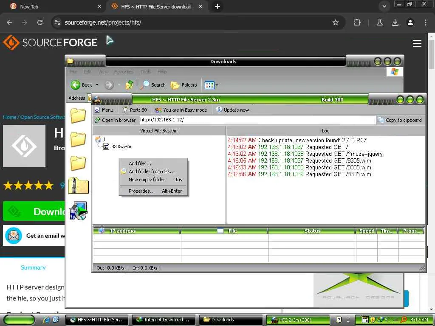Screen dimensions: 435x326
Task: Click the HFS icon in the HFS title bar
Action: pos(96,99)
